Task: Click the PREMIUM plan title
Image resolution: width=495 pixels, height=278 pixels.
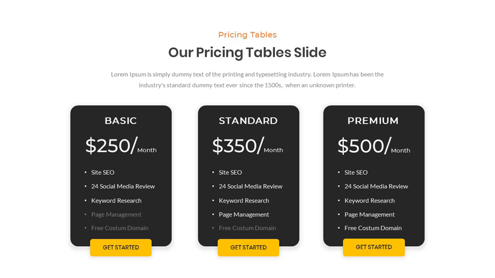Action: pos(373,121)
